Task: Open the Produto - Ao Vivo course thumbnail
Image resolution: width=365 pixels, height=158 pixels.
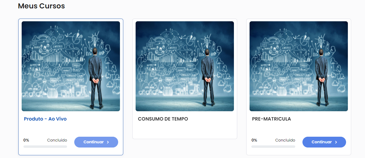Action: 71,66
